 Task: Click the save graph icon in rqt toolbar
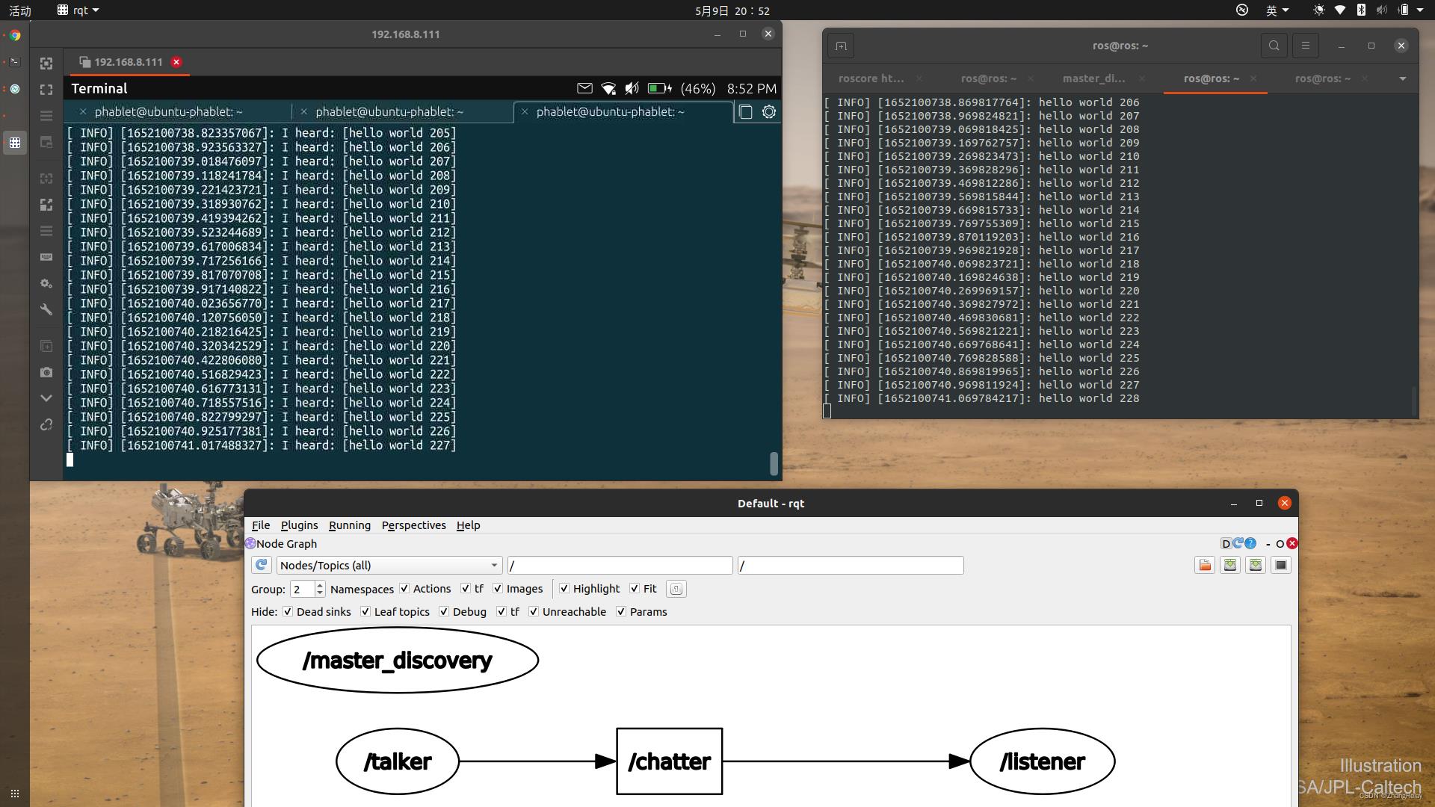click(x=1230, y=565)
